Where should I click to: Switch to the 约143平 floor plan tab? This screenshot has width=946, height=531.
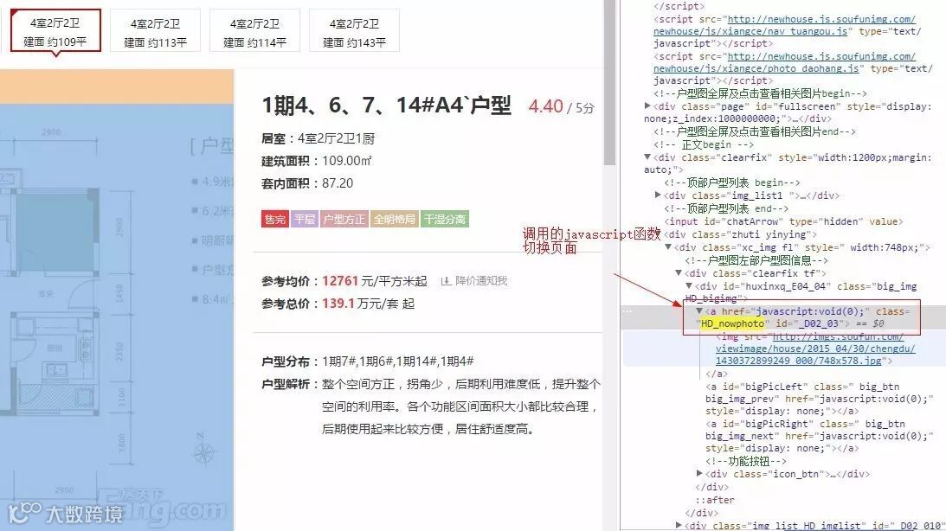point(354,31)
